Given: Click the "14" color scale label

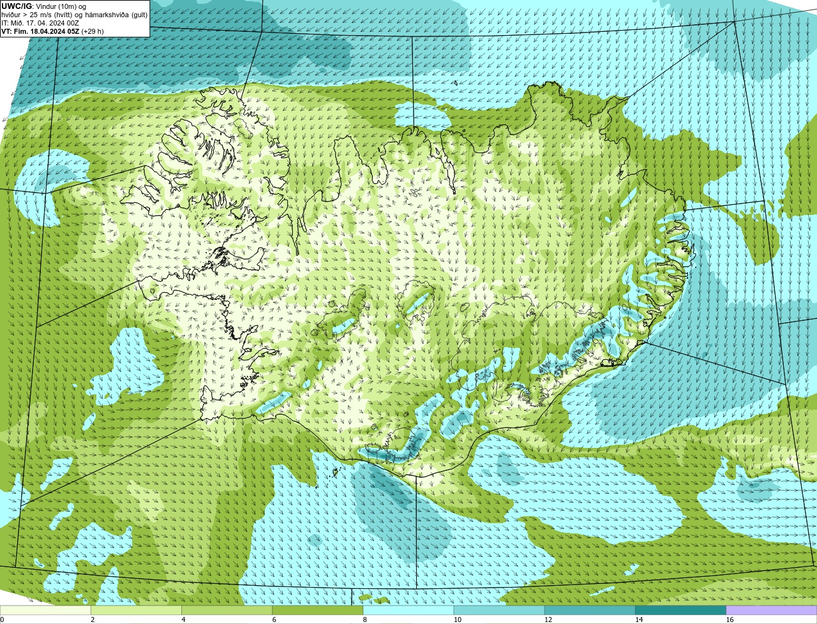Looking at the screenshot, I should [x=639, y=620].
